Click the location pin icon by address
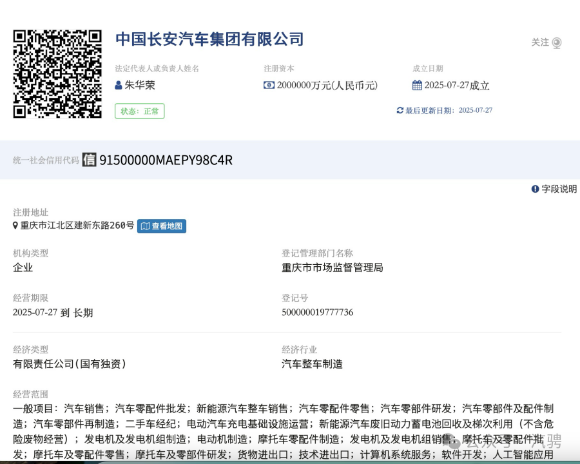The width and height of the screenshot is (580, 464). pyautogui.click(x=15, y=226)
